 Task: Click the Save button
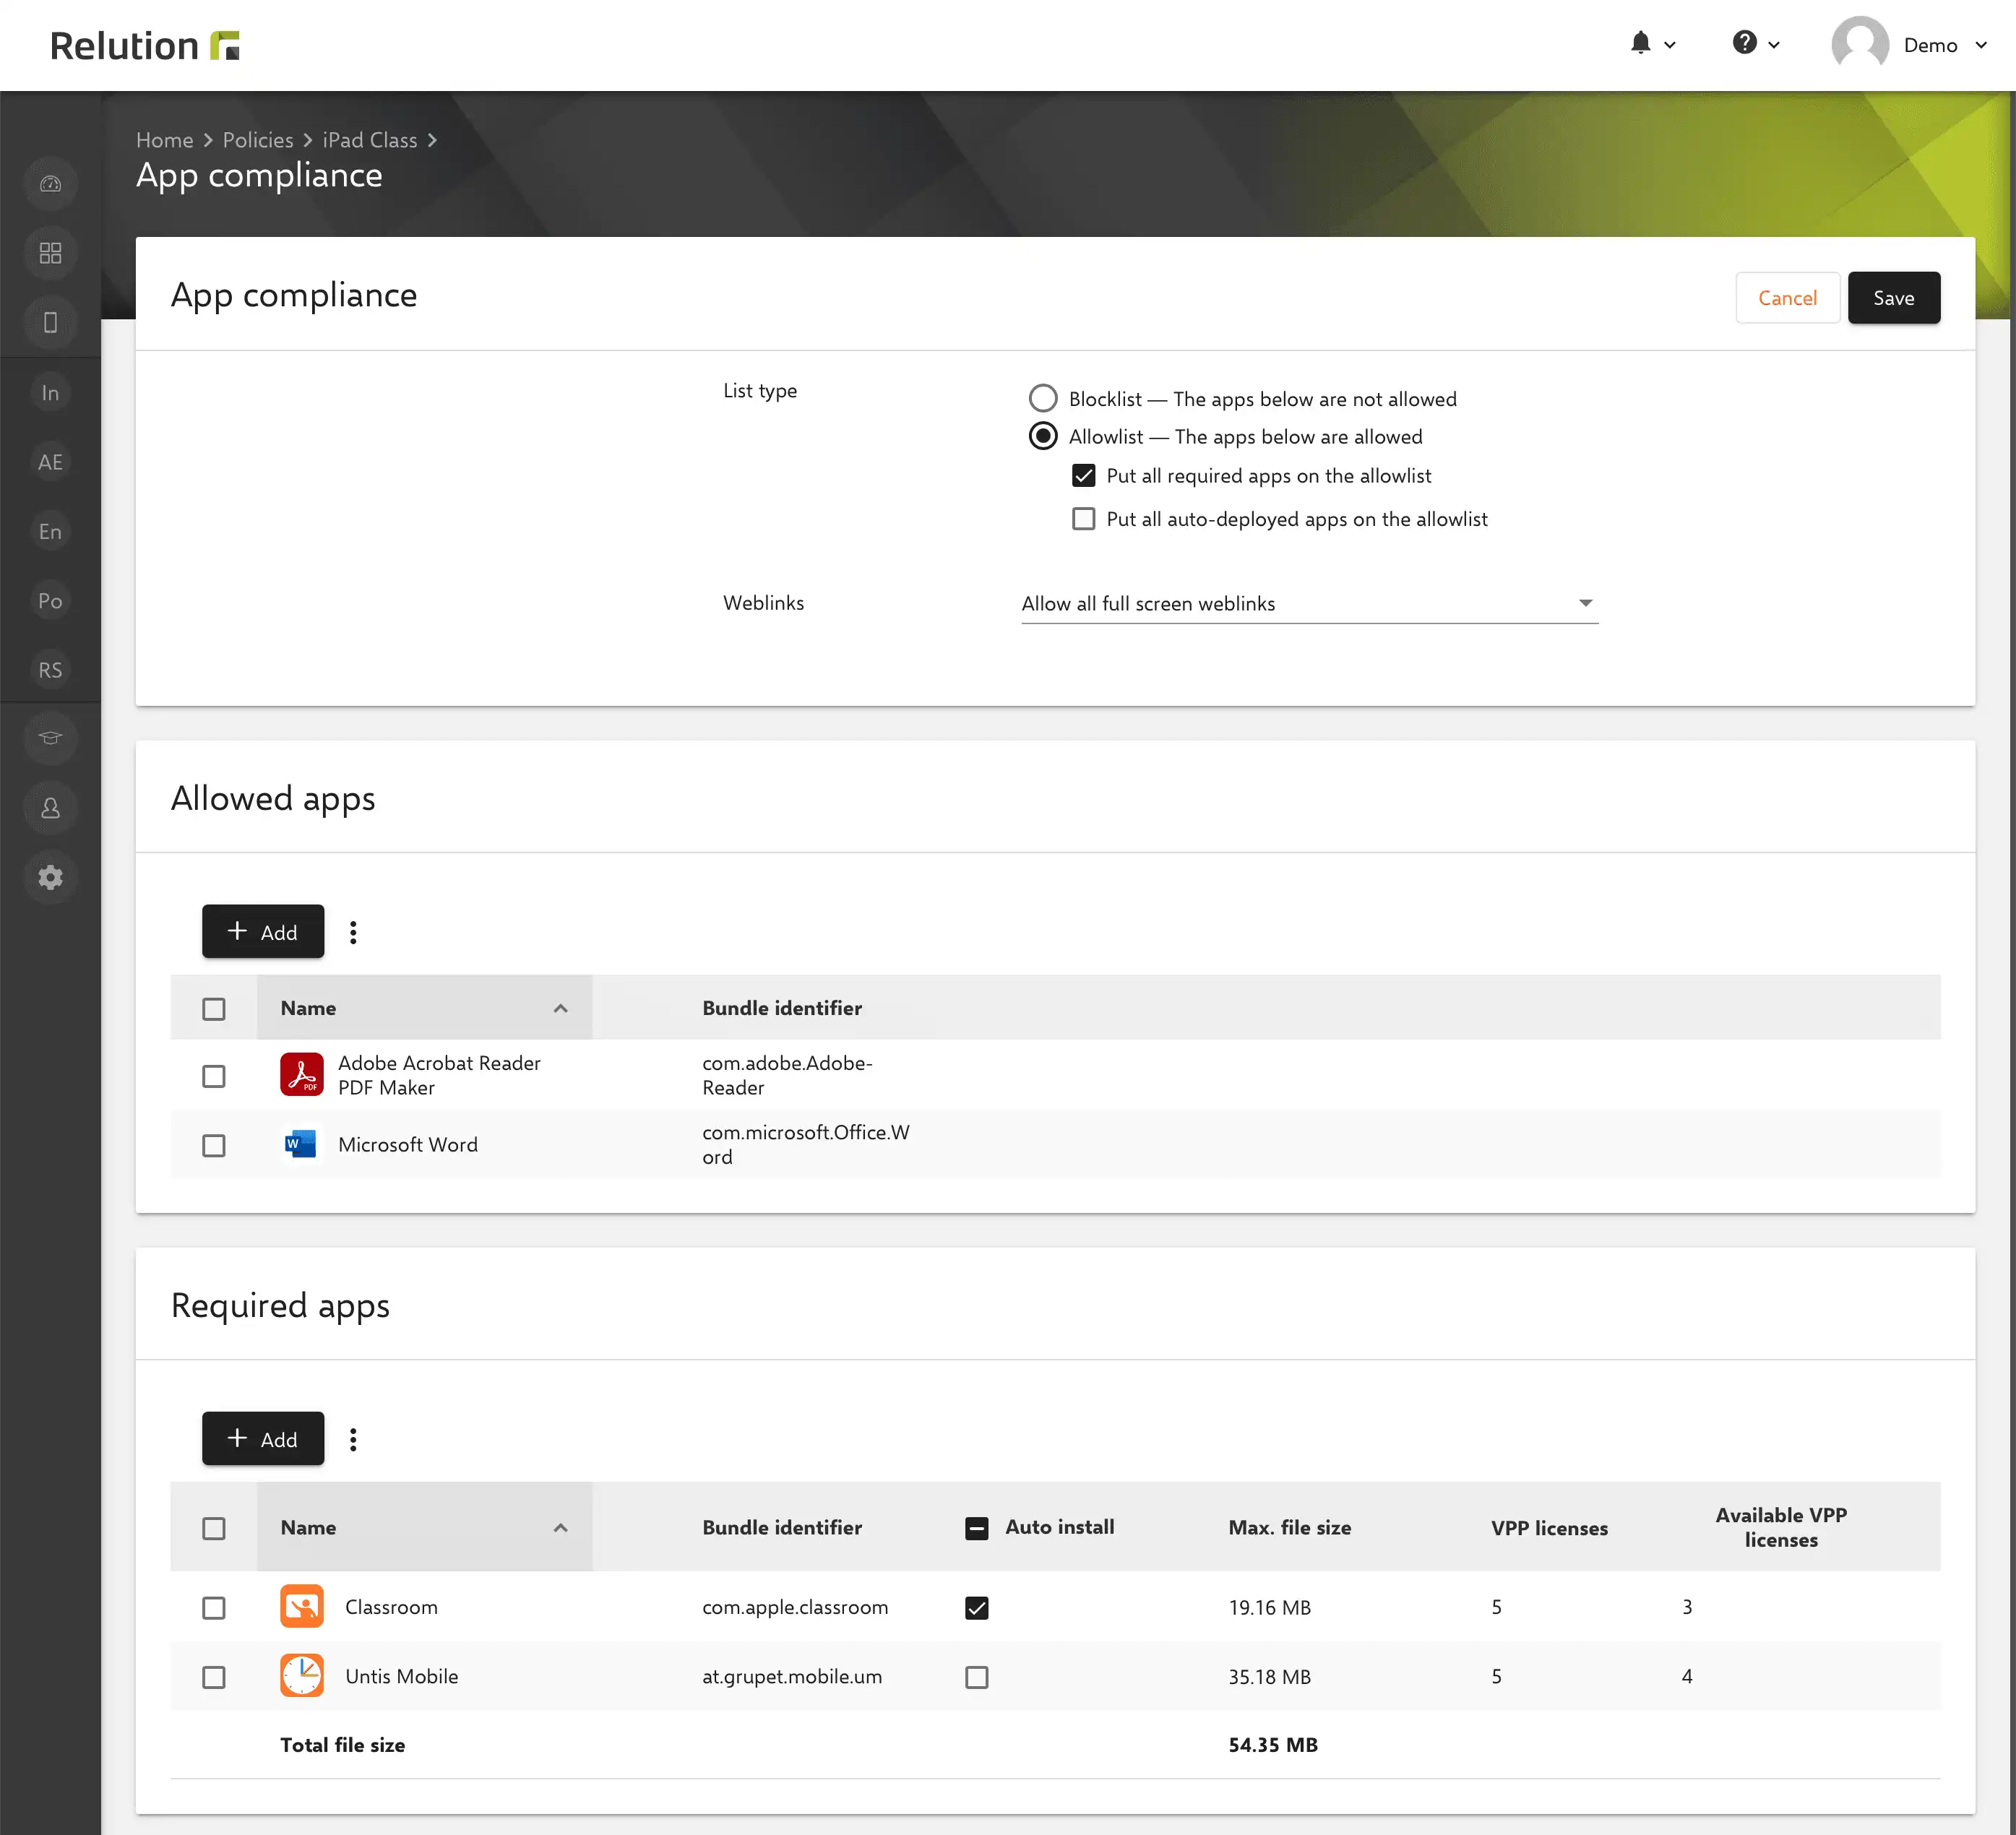pyautogui.click(x=1893, y=298)
